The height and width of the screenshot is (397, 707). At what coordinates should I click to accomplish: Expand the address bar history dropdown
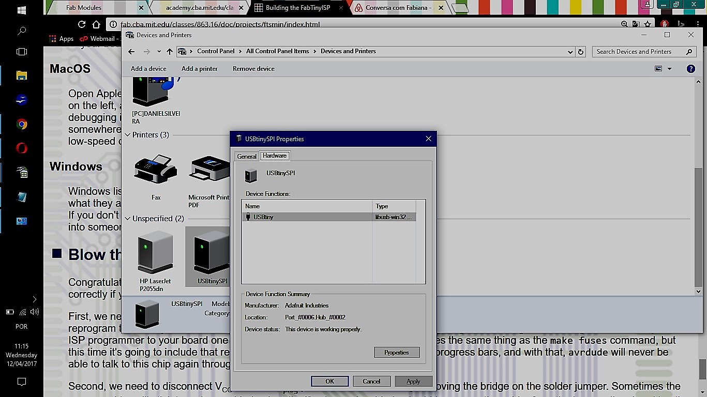pos(570,52)
